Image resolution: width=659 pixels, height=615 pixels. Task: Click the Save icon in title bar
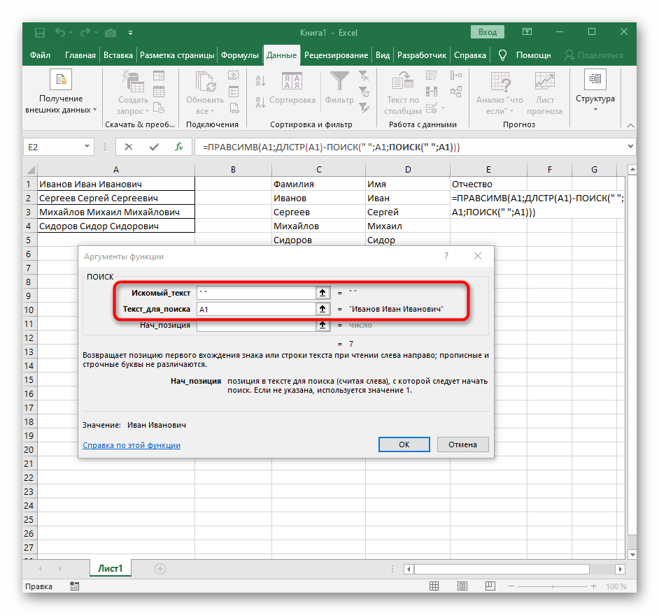click(x=39, y=32)
